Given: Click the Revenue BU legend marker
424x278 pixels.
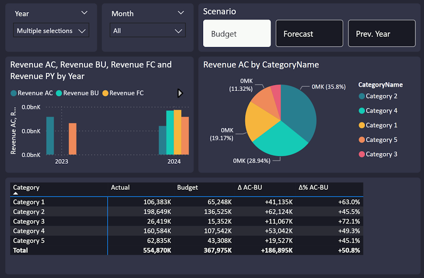Looking at the screenshot, I should (x=59, y=93).
